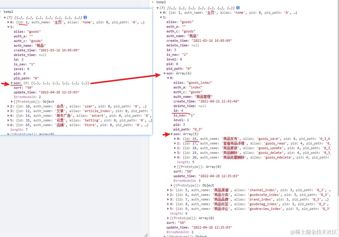Screen dimensions: 339x237
Task: Expand the left panel son: (6) array
Action: point(12,83)
